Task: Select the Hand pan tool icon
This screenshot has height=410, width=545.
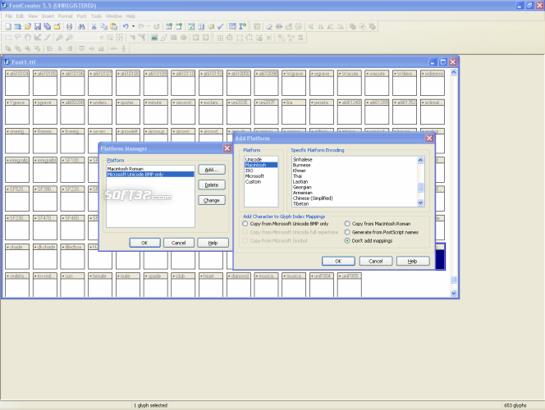Action: [28, 38]
